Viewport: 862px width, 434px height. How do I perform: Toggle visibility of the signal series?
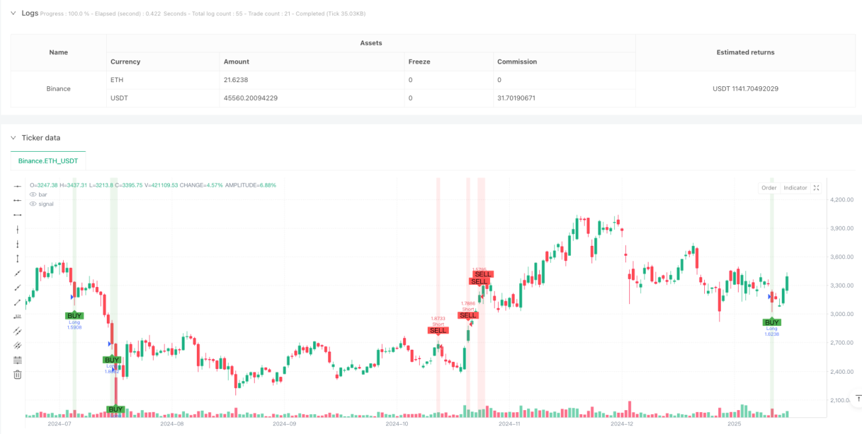pyautogui.click(x=33, y=204)
